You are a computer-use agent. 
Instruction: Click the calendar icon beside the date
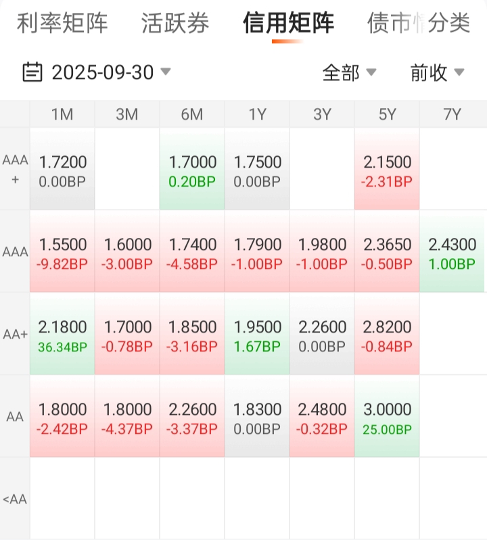32,72
